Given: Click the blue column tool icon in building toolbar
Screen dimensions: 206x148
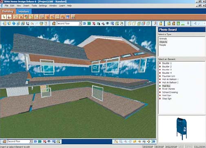Looking at the screenshot, I should [x=68, y=17].
